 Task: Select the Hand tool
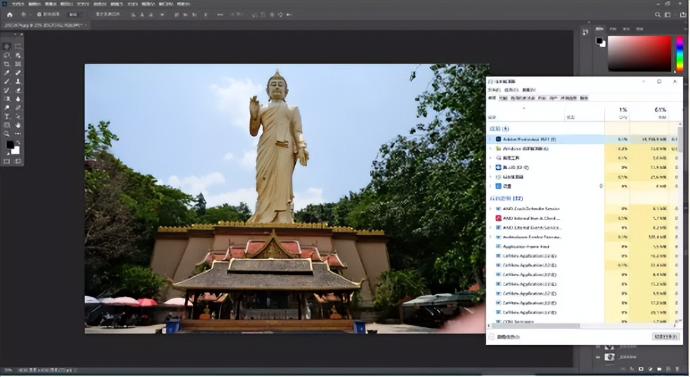click(x=18, y=125)
